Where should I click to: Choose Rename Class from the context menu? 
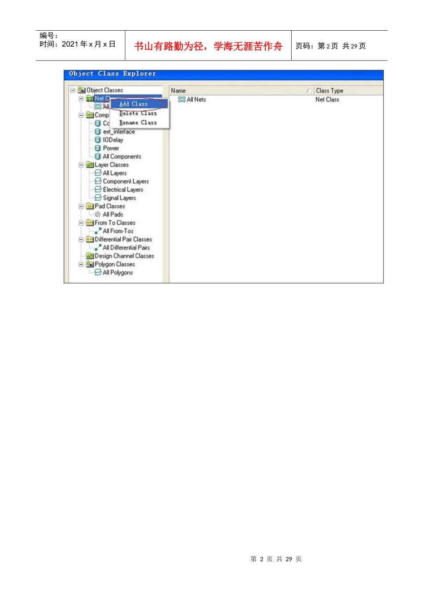pyautogui.click(x=138, y=122)
